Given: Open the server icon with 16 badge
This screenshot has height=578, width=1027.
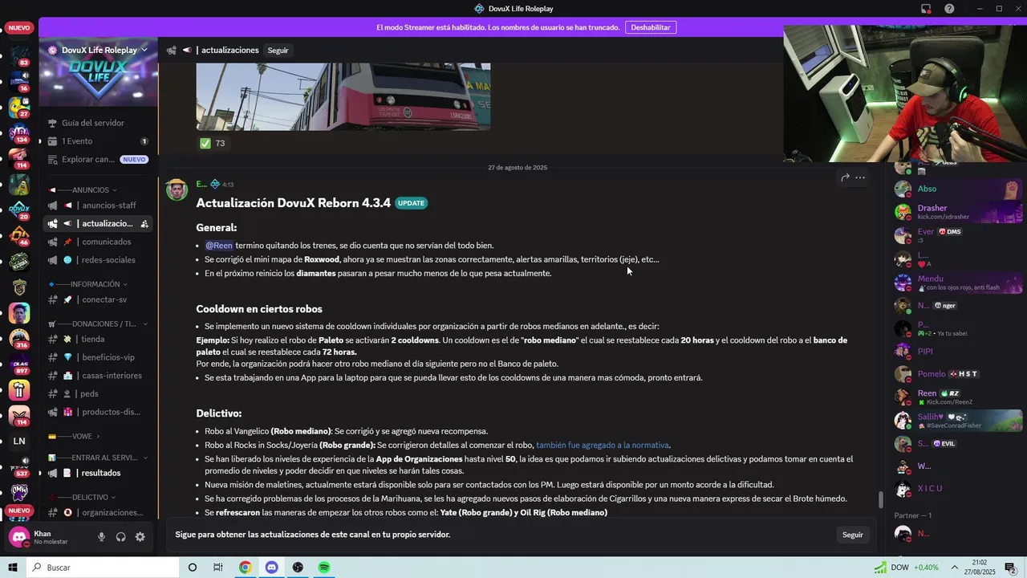Looking at the screenshot, I should click(x=19, y=80).
